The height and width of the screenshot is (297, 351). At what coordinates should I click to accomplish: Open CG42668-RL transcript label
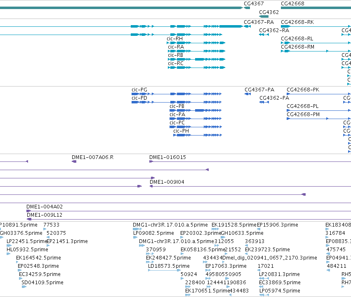297,39
